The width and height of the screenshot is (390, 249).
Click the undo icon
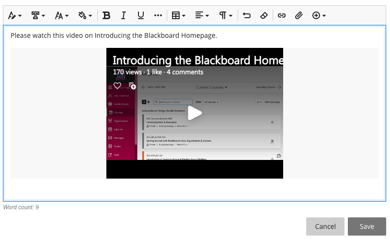[x=246, y=15]
